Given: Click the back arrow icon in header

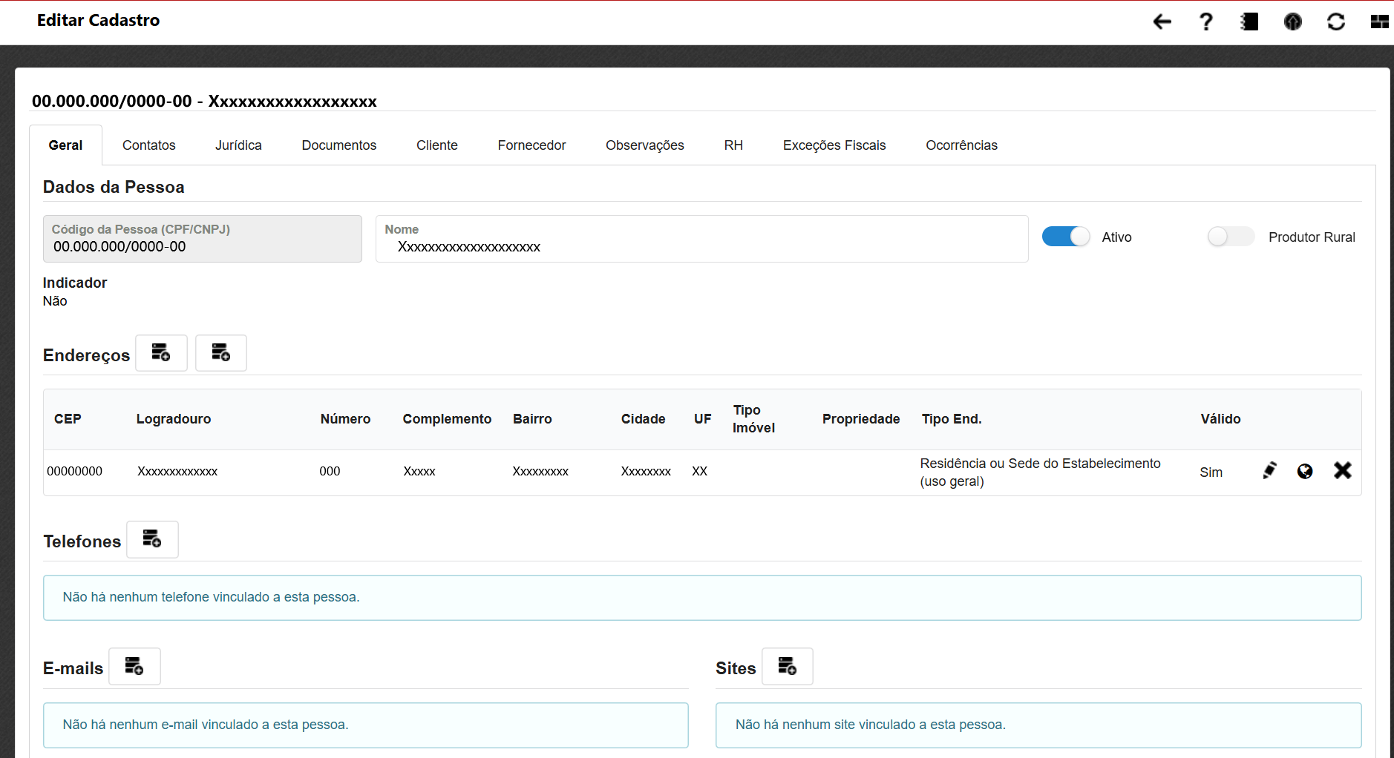Looking at the screenshot, I should coord(1162,22).
